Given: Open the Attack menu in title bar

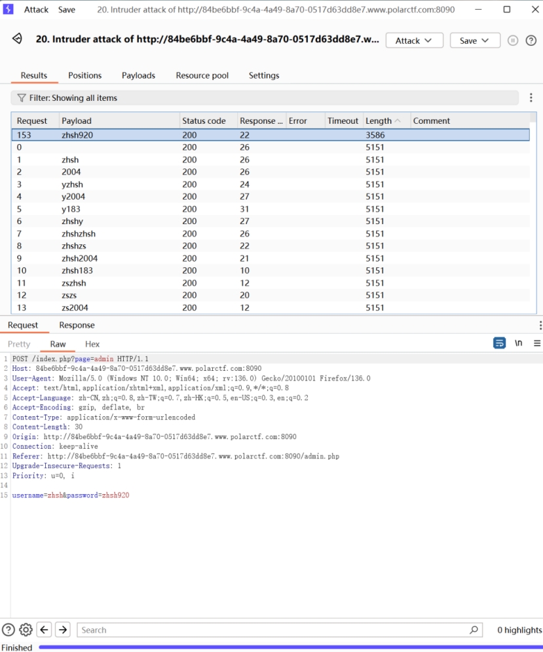Looking at the screenshot, I should coord(36,10).
